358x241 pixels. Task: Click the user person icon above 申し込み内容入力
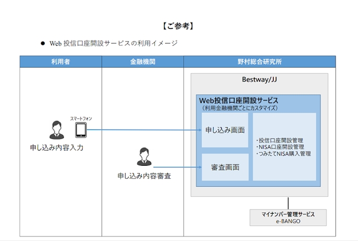click(x=57, y=130)
